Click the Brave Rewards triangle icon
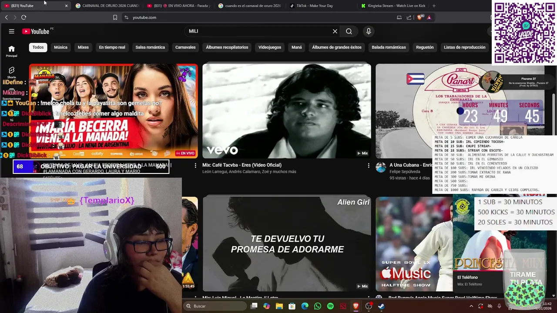Viewport: 557px width, 313px height. [x=429, y=17]
